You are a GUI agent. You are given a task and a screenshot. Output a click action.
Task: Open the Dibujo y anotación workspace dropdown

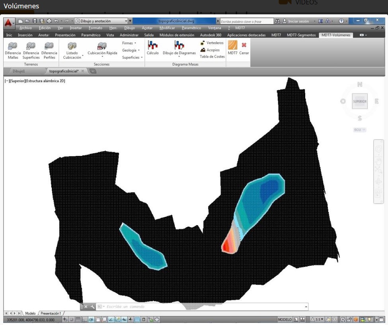click(x=126, y=21)
